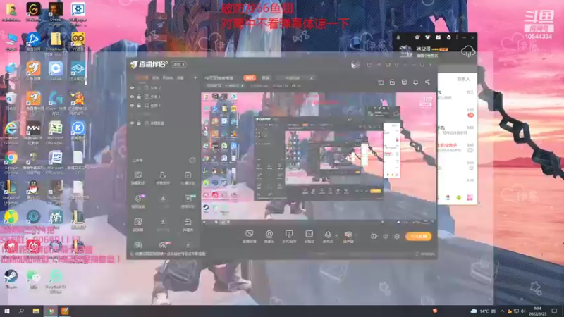564x317 pixels.
Task: Open settings gear near start button
Action: pyautogui.click(x=397, y=237)
